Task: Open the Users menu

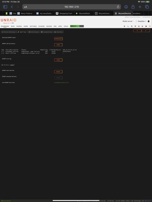Action: [26, 26]
